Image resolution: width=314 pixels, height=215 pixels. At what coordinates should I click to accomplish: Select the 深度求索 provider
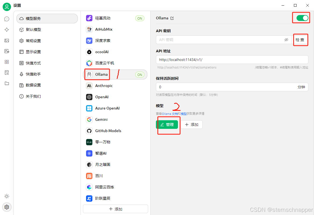[115, 41]
